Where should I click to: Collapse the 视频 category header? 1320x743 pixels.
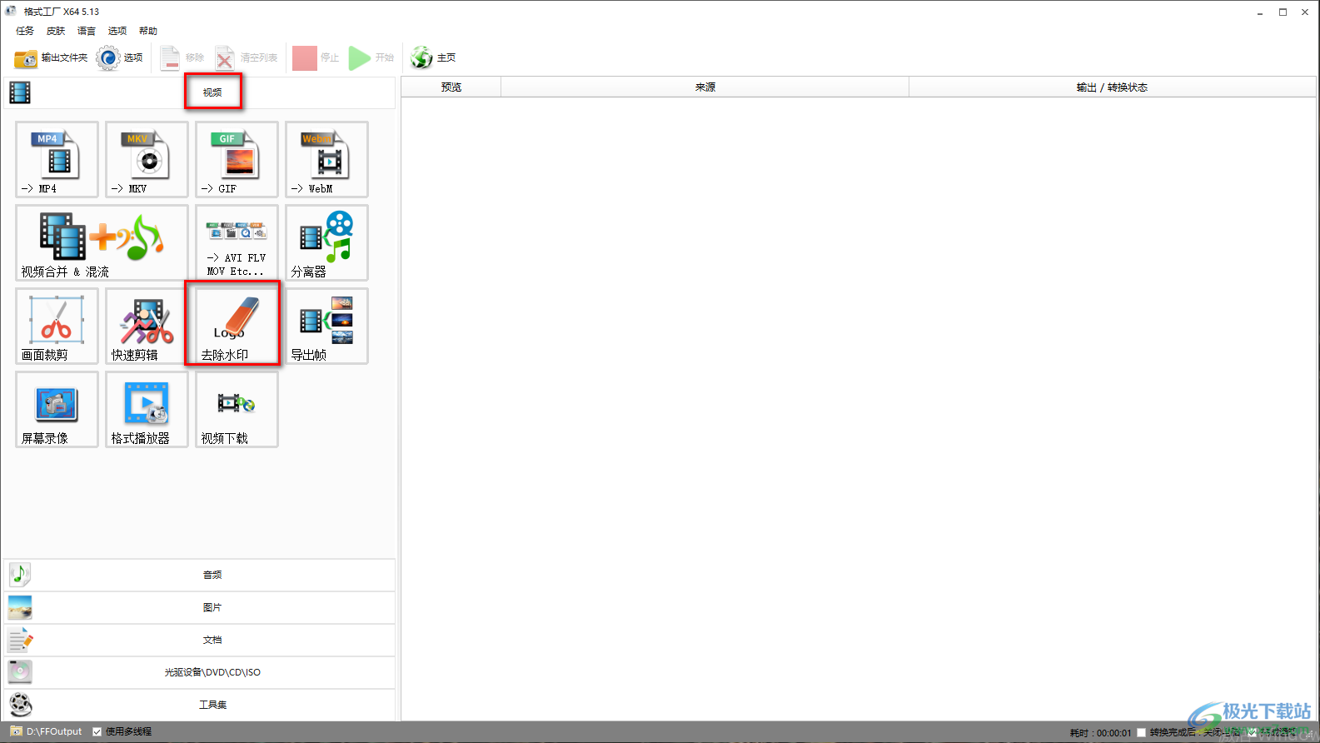point(200,92)
